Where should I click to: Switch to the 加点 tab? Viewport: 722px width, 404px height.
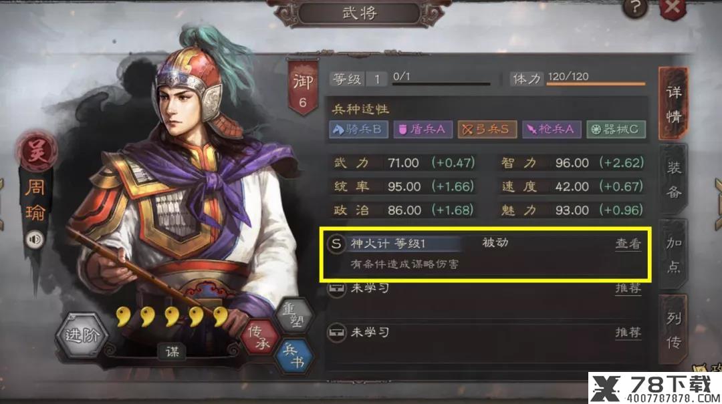[674, 255]
